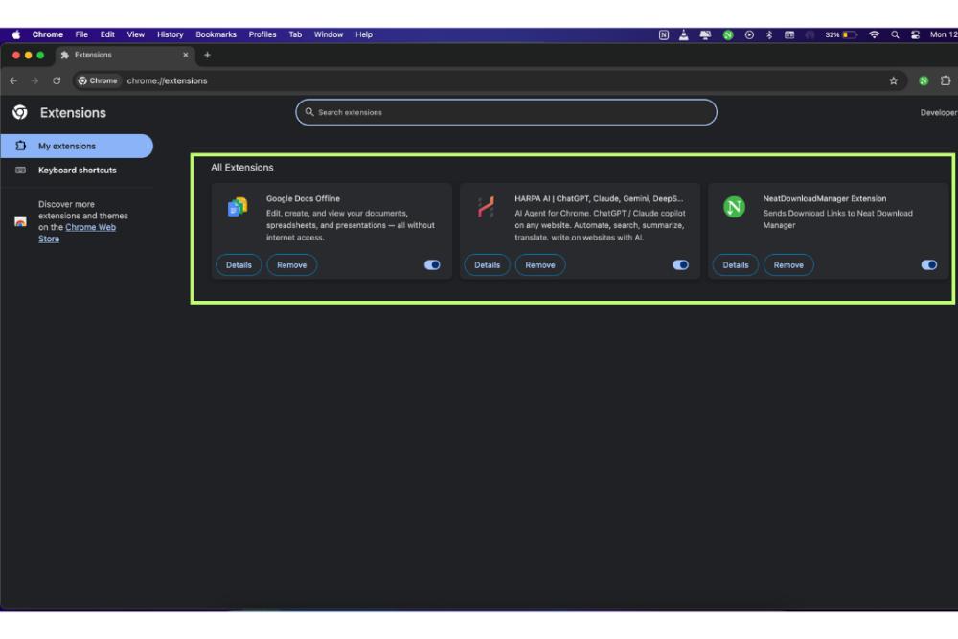Select My extensions in sidebar
This screenshot has width=958, height=639.
pyautogui.click(x=77, y=146)
